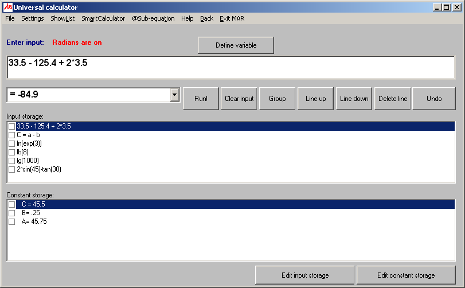The height and width of the screenshot is (288, 465).
Task: Open the ShowList menu
Action: pyautogui.click(x=62, y=18)
